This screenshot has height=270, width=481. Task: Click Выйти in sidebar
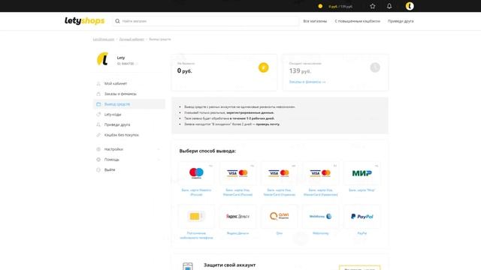coord(110,170)
